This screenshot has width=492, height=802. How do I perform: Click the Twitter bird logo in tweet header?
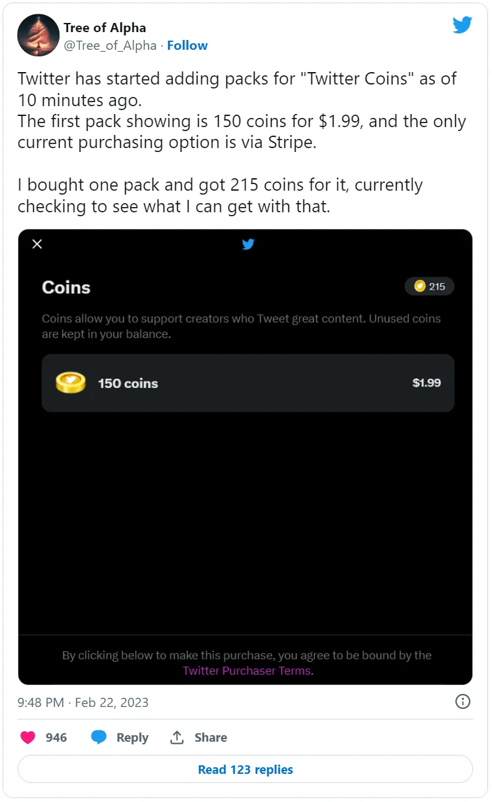coord(463,26)
